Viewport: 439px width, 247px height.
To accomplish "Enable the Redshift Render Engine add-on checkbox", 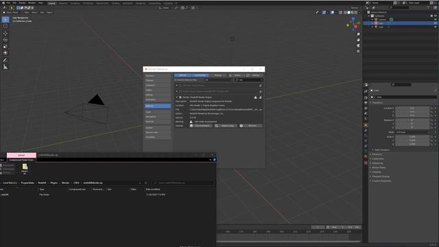I will pos(180,97).
